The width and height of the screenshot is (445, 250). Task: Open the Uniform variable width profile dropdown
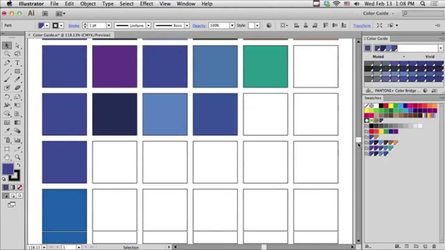pyautogui.click(x=148, y=25)
